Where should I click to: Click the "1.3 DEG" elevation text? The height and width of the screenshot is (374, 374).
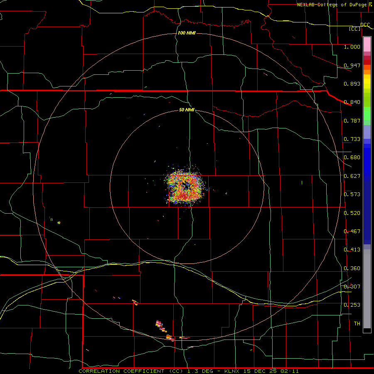(201, 371)
